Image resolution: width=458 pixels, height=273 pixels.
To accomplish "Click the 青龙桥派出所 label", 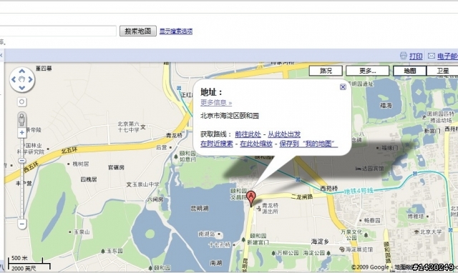I will pyautogui.click(x=271, y=208).
